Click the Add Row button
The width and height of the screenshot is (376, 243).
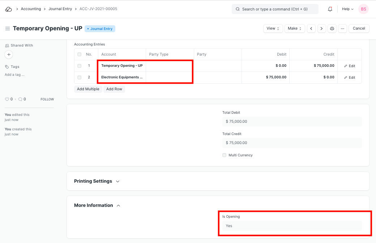click(x=114, y=89)
